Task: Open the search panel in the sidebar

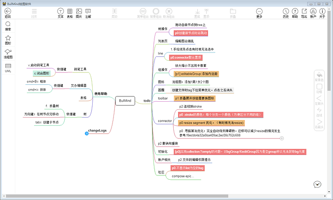Action: [8, 24]
